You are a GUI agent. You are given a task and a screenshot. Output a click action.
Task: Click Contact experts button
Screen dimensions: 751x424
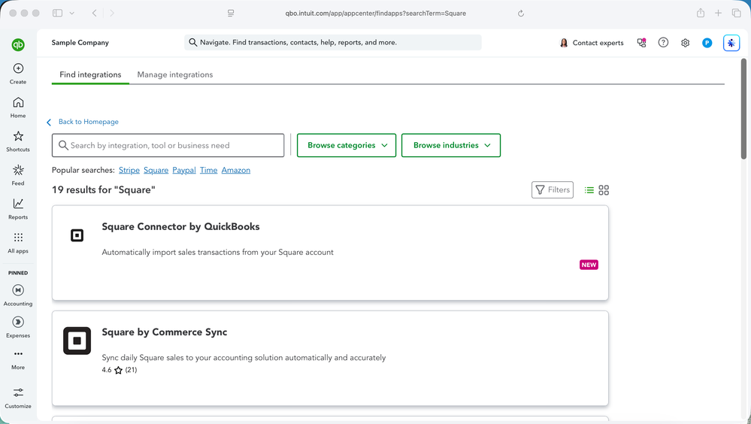[592, 43]
